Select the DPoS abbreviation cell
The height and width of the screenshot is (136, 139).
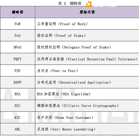point(17,47)
